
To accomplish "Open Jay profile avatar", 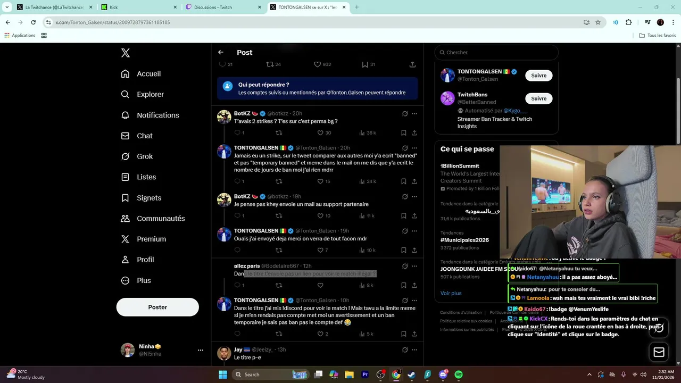I will tap(224, 353).
